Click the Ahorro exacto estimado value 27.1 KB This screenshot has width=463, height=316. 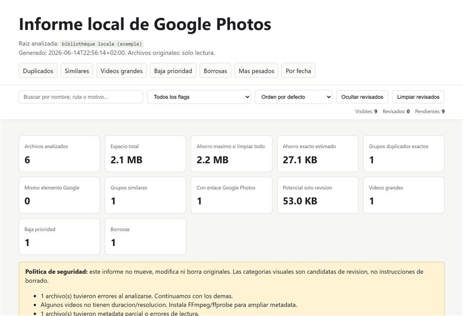point(300,160)
